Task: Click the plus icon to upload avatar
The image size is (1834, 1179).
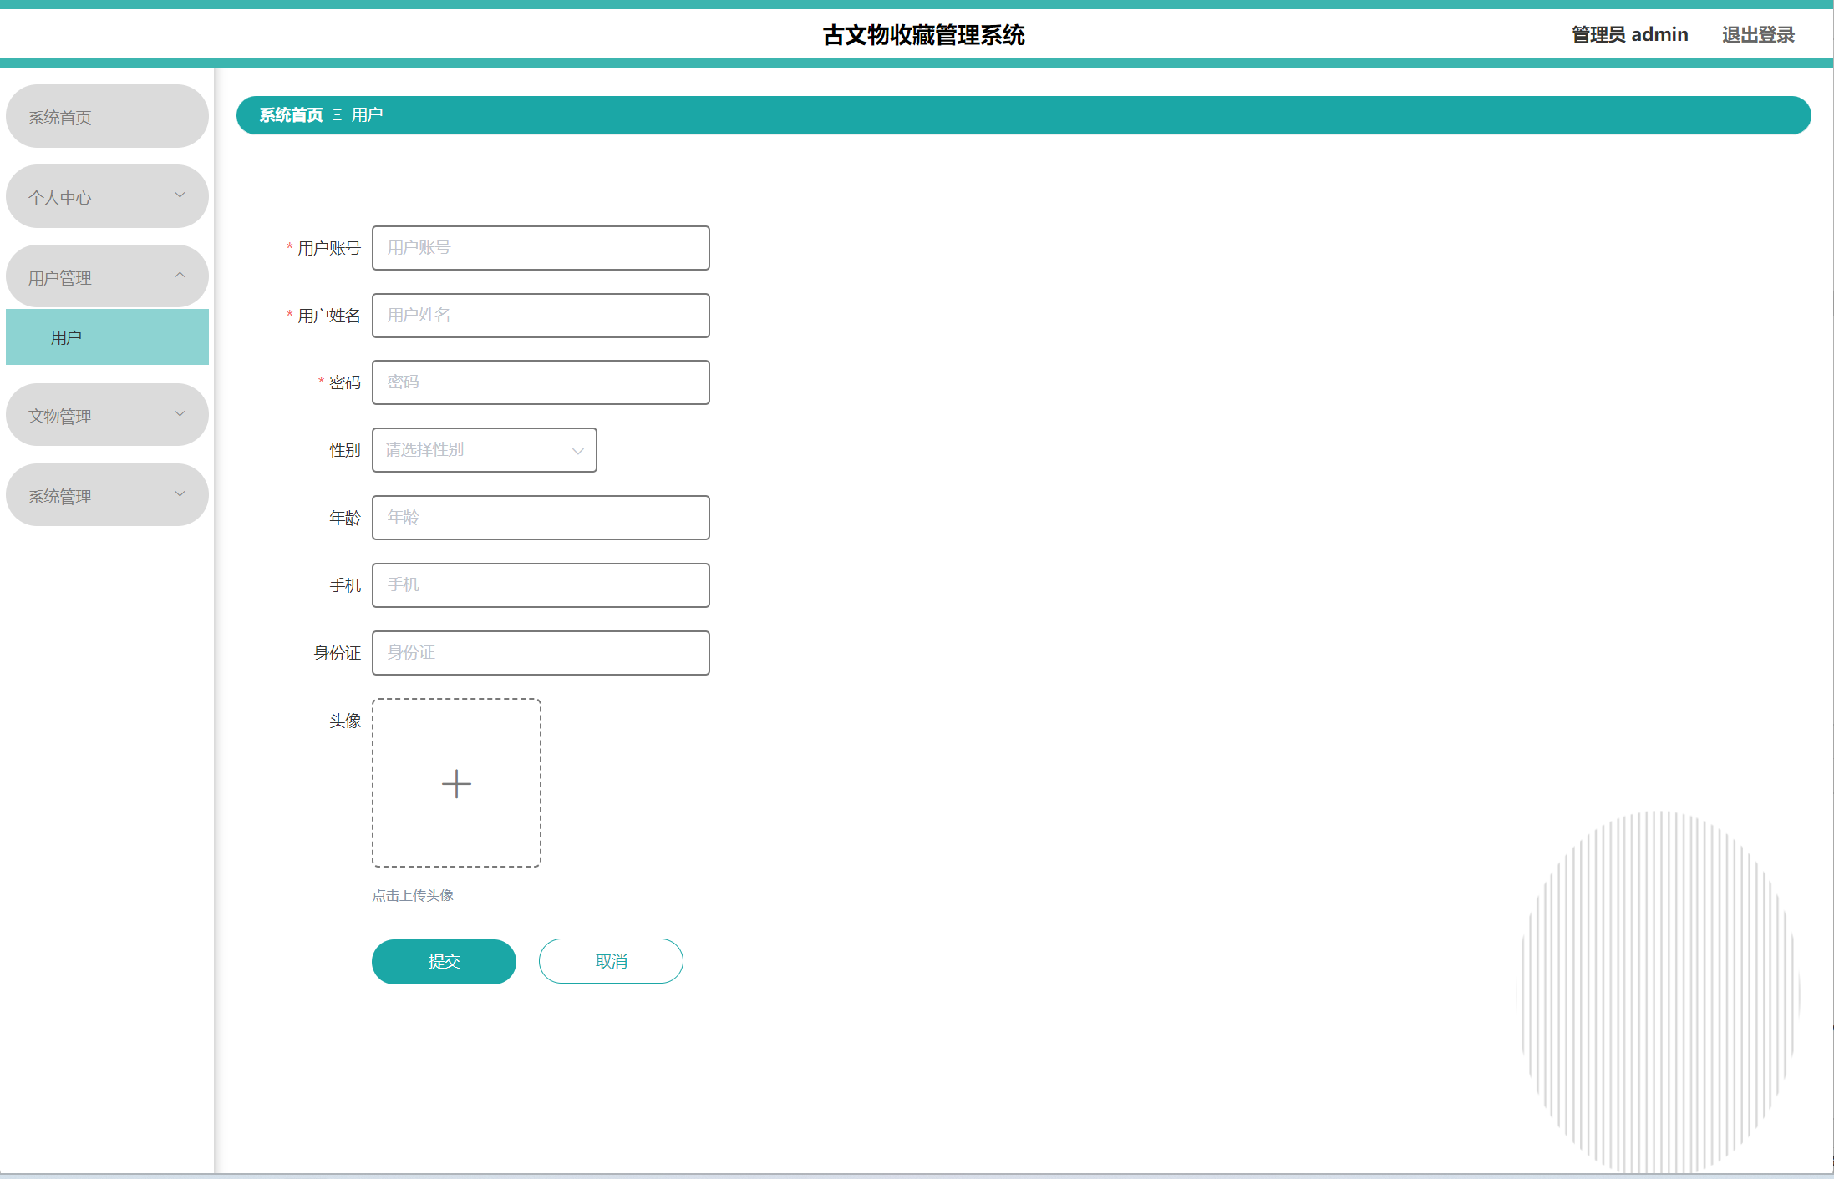Action: pos(456,783)
